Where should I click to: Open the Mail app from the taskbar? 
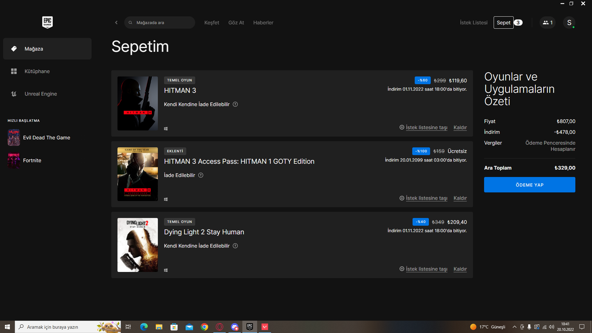point(189,327)
